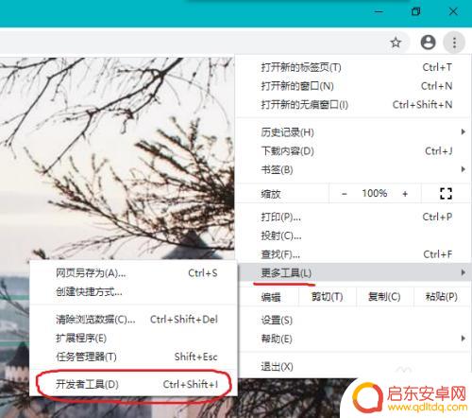Select 开发者工具(D) developer tools

[x=133, y=384]
